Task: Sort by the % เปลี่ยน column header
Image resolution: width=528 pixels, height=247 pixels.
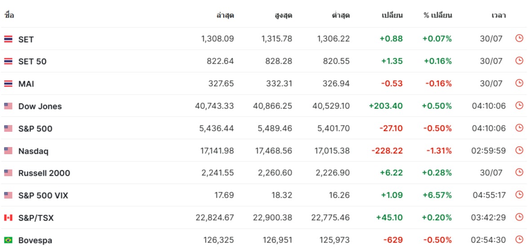Action: [438, 15]
